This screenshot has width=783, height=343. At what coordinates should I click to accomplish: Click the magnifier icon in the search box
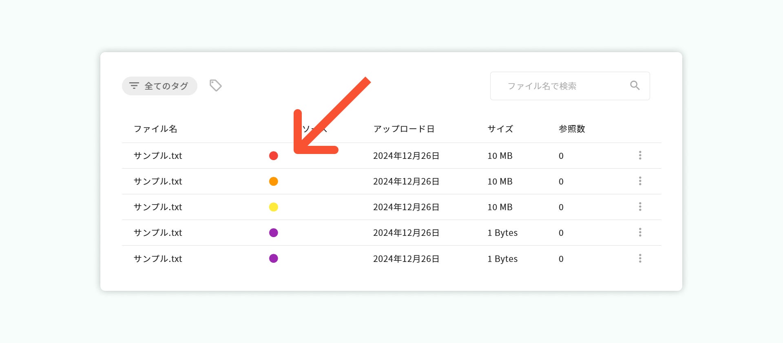pos(635,86)
